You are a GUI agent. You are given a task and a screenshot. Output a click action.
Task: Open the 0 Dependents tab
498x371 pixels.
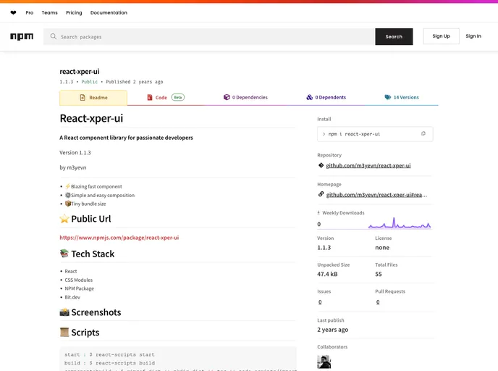click(x=326, y=97)
